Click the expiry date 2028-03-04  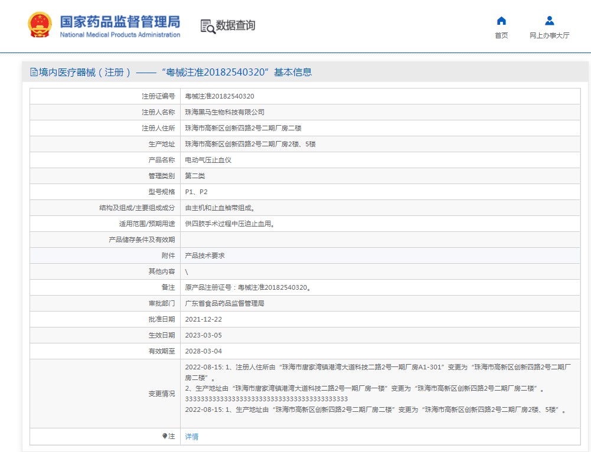click(x=204, y=351)
